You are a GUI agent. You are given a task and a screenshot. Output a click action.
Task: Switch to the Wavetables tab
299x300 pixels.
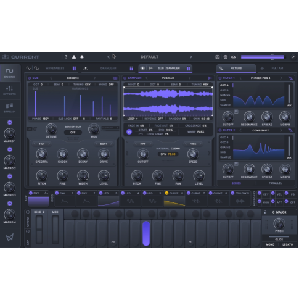55,69
